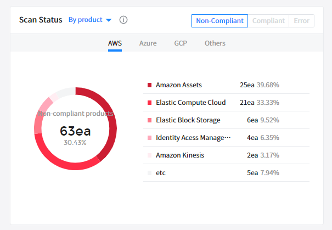Click the Elastic Block Storage legend swatch
The image size is (332, 230).
tap(149, 120)
